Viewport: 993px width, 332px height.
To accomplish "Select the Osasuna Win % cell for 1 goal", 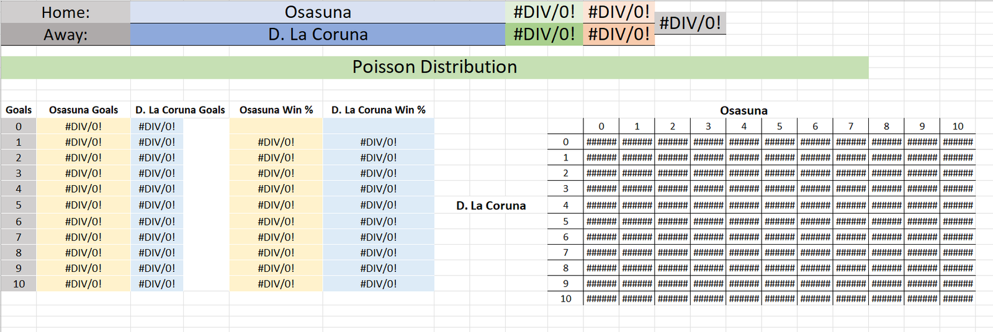I will [x=276, y=142].
